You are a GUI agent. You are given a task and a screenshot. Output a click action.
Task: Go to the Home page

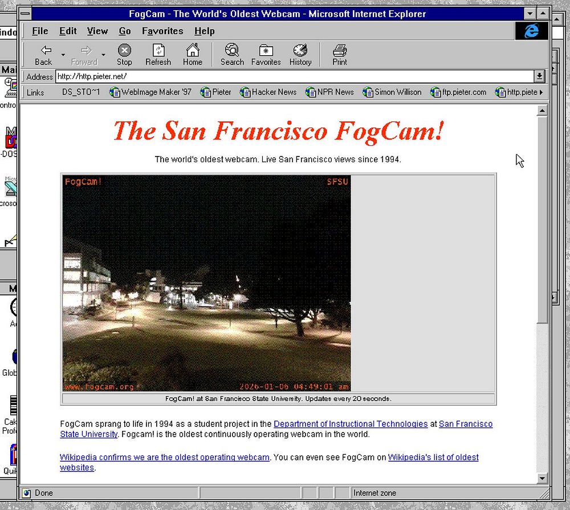coord(193,55)
